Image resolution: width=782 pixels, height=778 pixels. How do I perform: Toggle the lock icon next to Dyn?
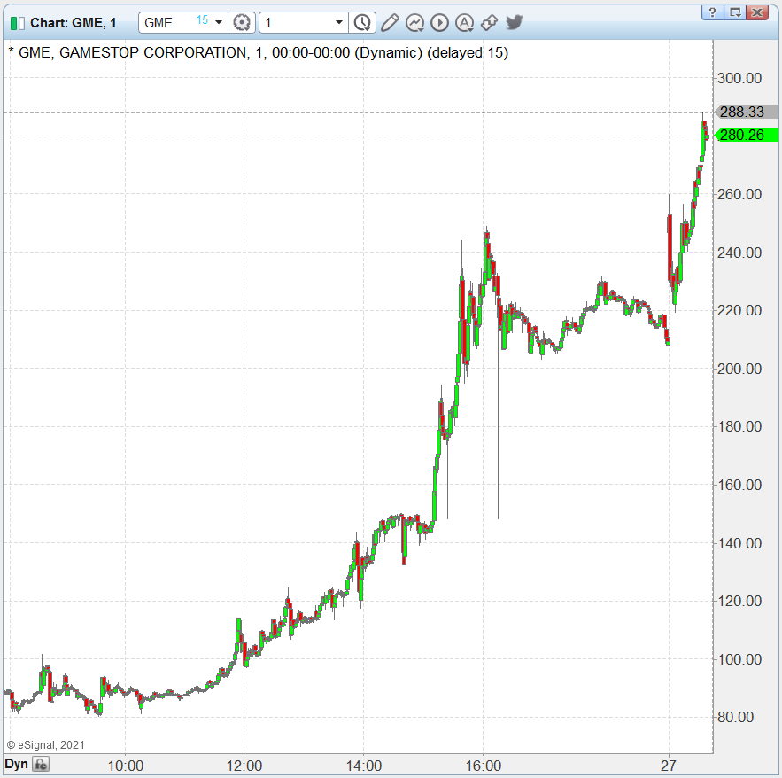click(41, 764)
